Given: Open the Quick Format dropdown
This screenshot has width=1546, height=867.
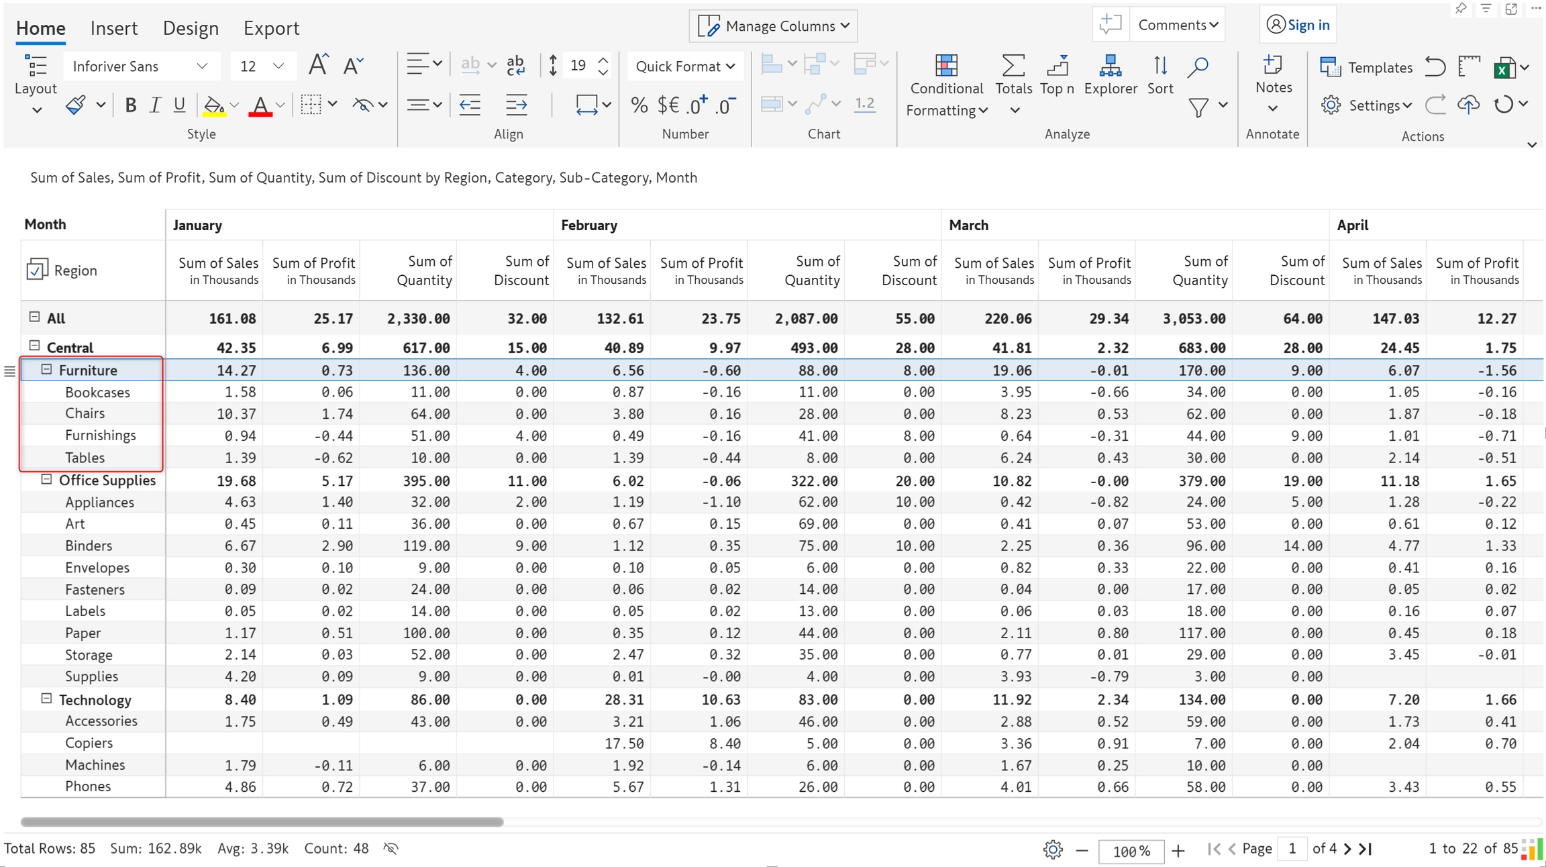Looking at the screenshot, I should 684,66.
